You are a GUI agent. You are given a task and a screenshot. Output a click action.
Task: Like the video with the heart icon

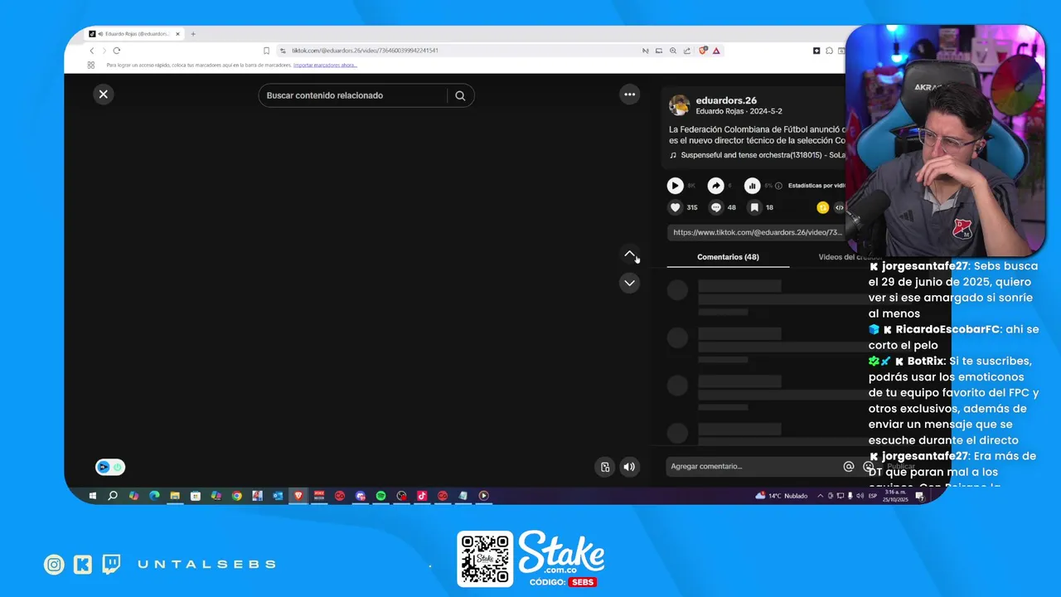tap(676, 207)
